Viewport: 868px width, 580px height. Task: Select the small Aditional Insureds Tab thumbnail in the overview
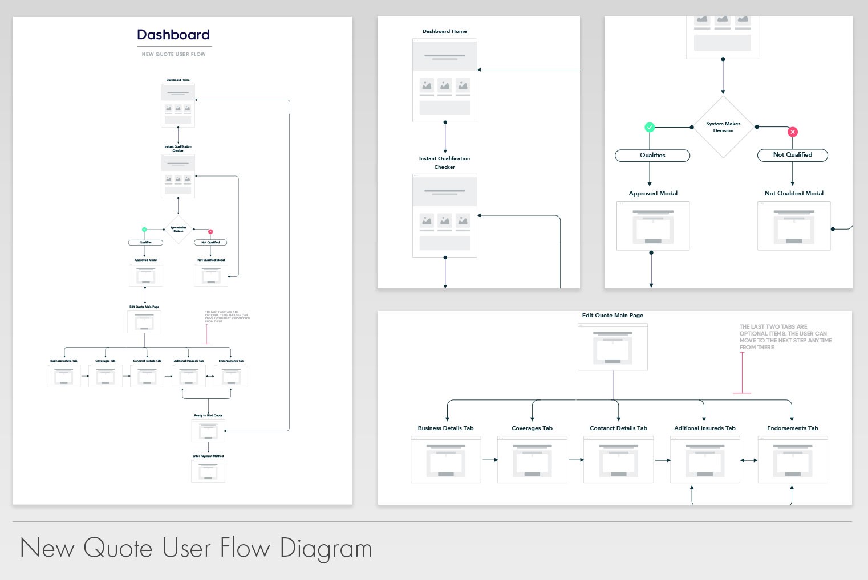click(x=189, y=376)
